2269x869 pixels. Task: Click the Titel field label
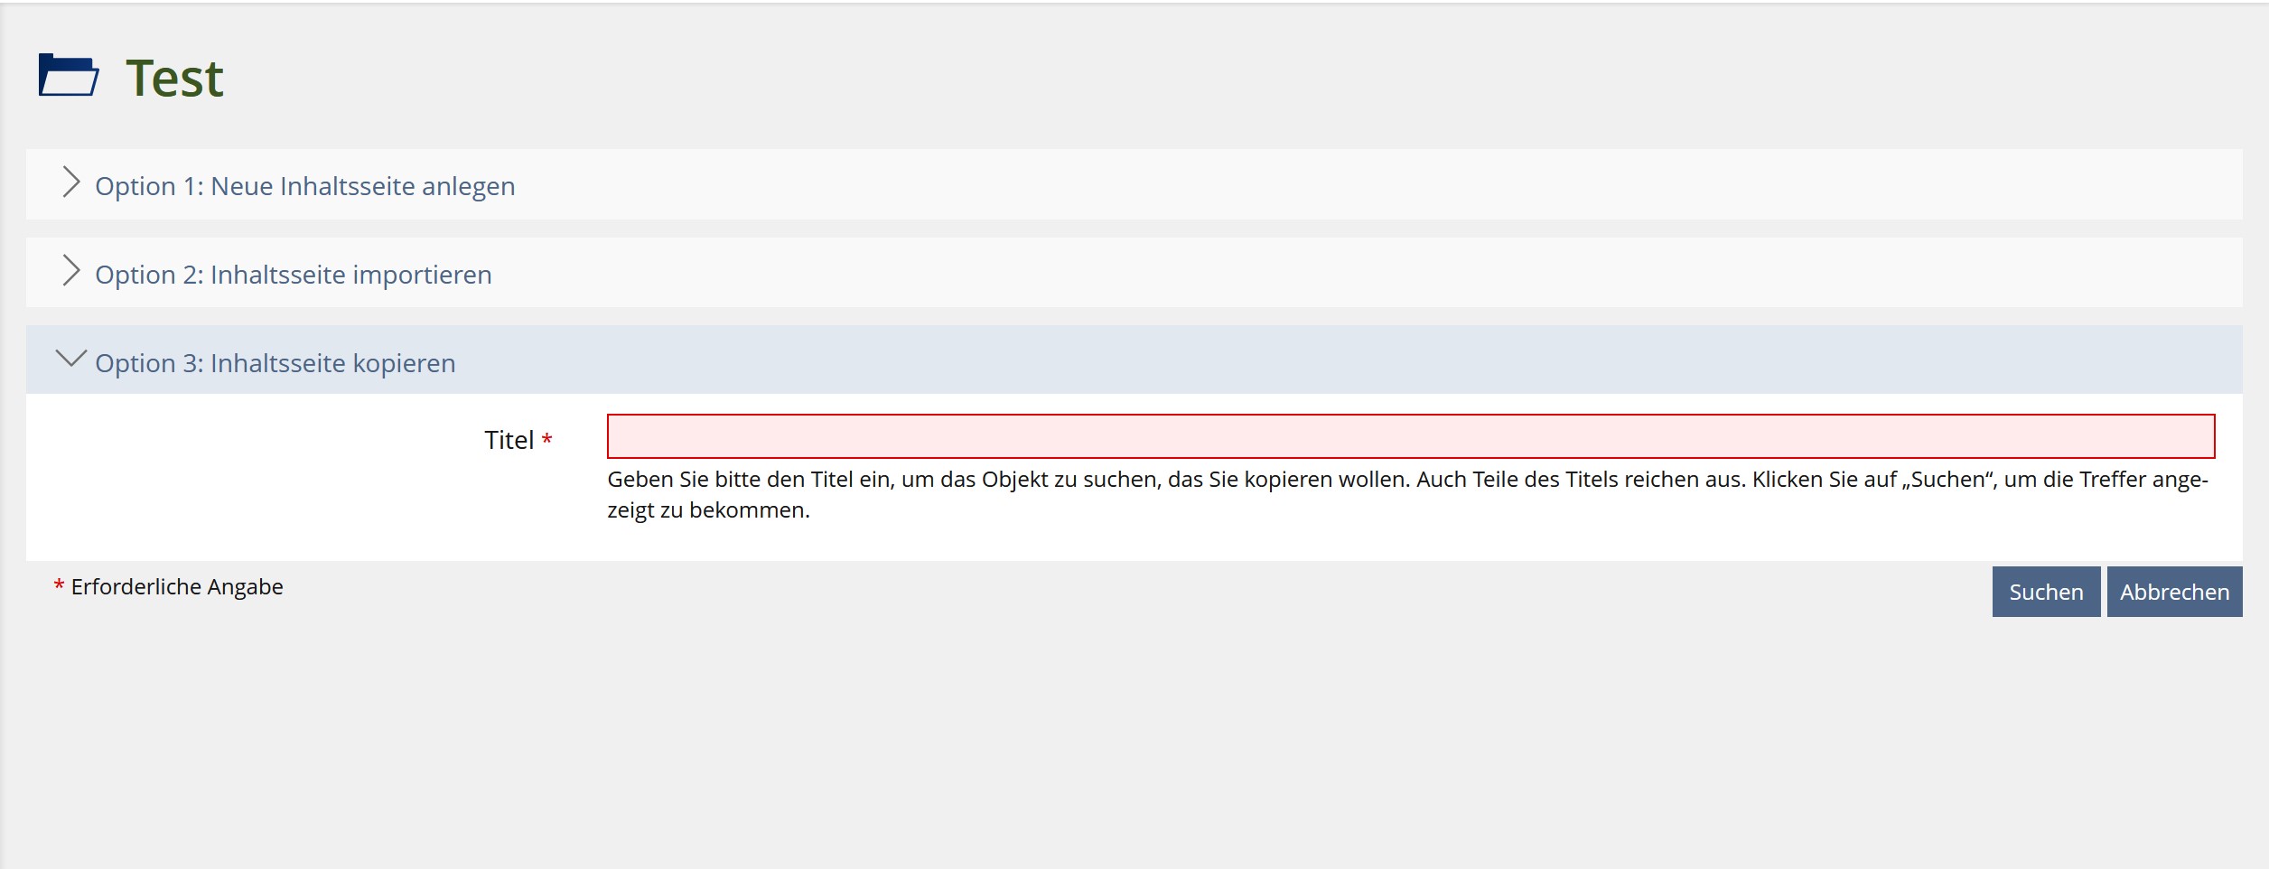click(x=509, y=440)
